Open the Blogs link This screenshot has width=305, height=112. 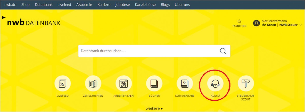click(165, 5)
